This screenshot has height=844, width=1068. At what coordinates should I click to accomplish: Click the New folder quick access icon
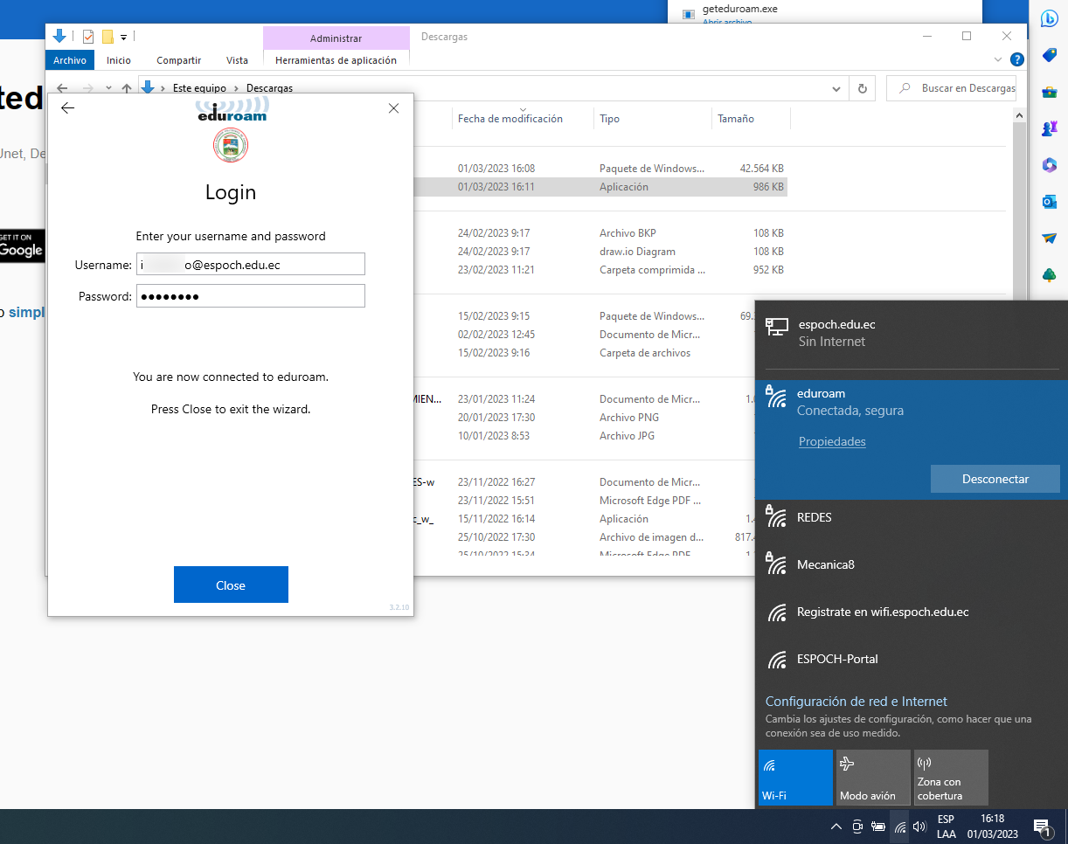(107, 37)
